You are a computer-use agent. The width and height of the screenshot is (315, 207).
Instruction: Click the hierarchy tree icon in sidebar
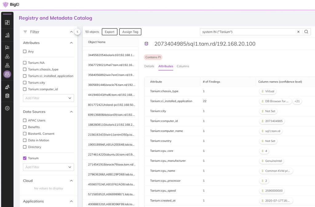pyautogui.click(x=7, y=65)
